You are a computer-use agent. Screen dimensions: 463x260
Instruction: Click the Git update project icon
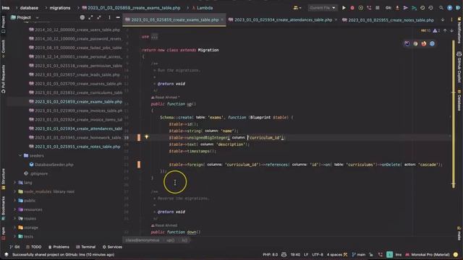397,8
